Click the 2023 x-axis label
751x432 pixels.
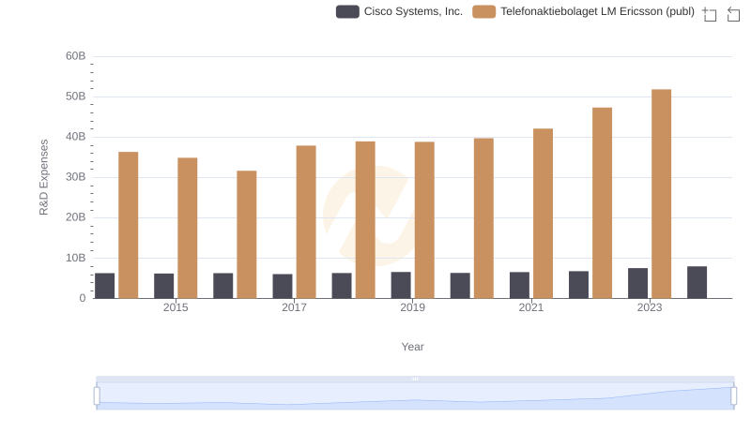(x=650, y=307)
